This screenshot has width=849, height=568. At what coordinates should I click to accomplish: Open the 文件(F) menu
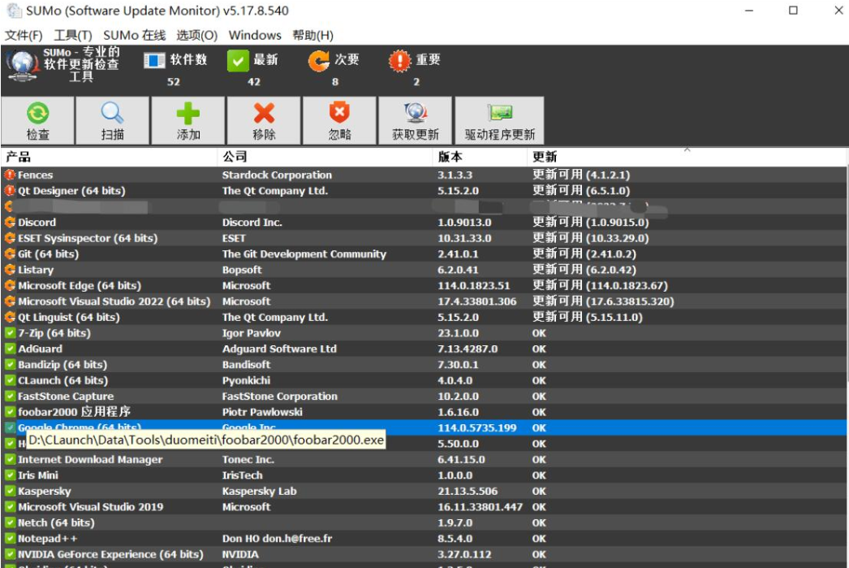24,36
